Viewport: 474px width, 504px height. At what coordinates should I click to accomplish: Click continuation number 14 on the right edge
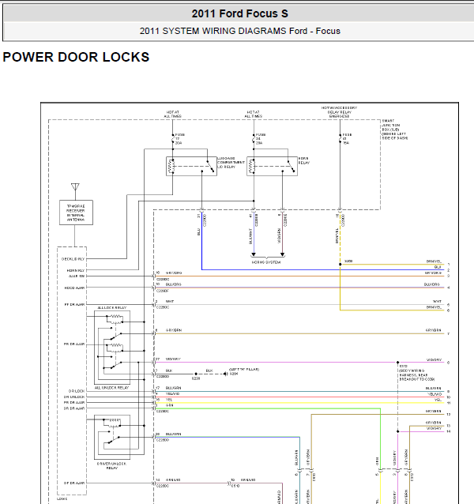pyautogui.click(x=448, y=431)
